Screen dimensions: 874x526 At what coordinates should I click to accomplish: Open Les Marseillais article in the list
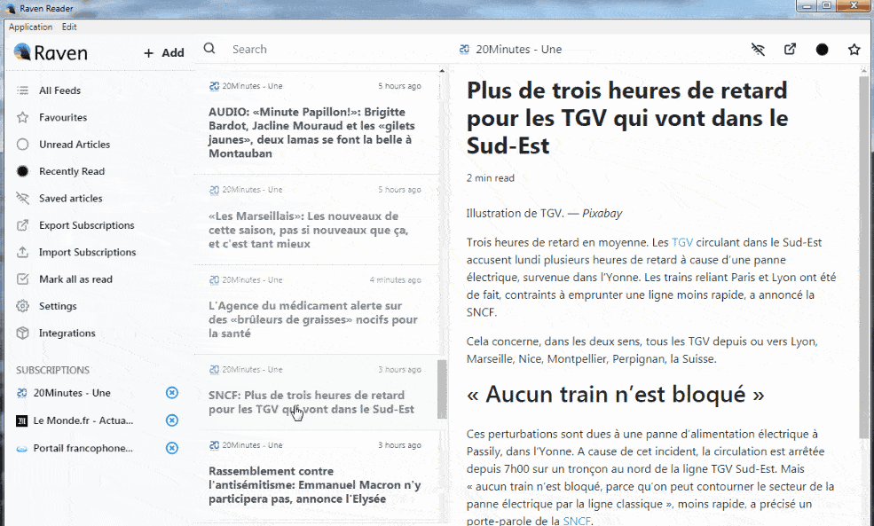tap(317, 220)
